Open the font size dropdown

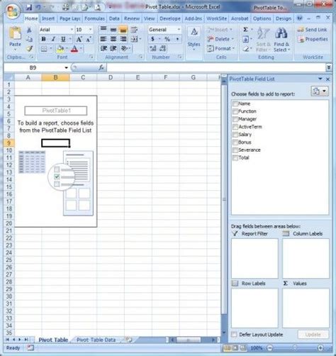[x=90, y=30]
